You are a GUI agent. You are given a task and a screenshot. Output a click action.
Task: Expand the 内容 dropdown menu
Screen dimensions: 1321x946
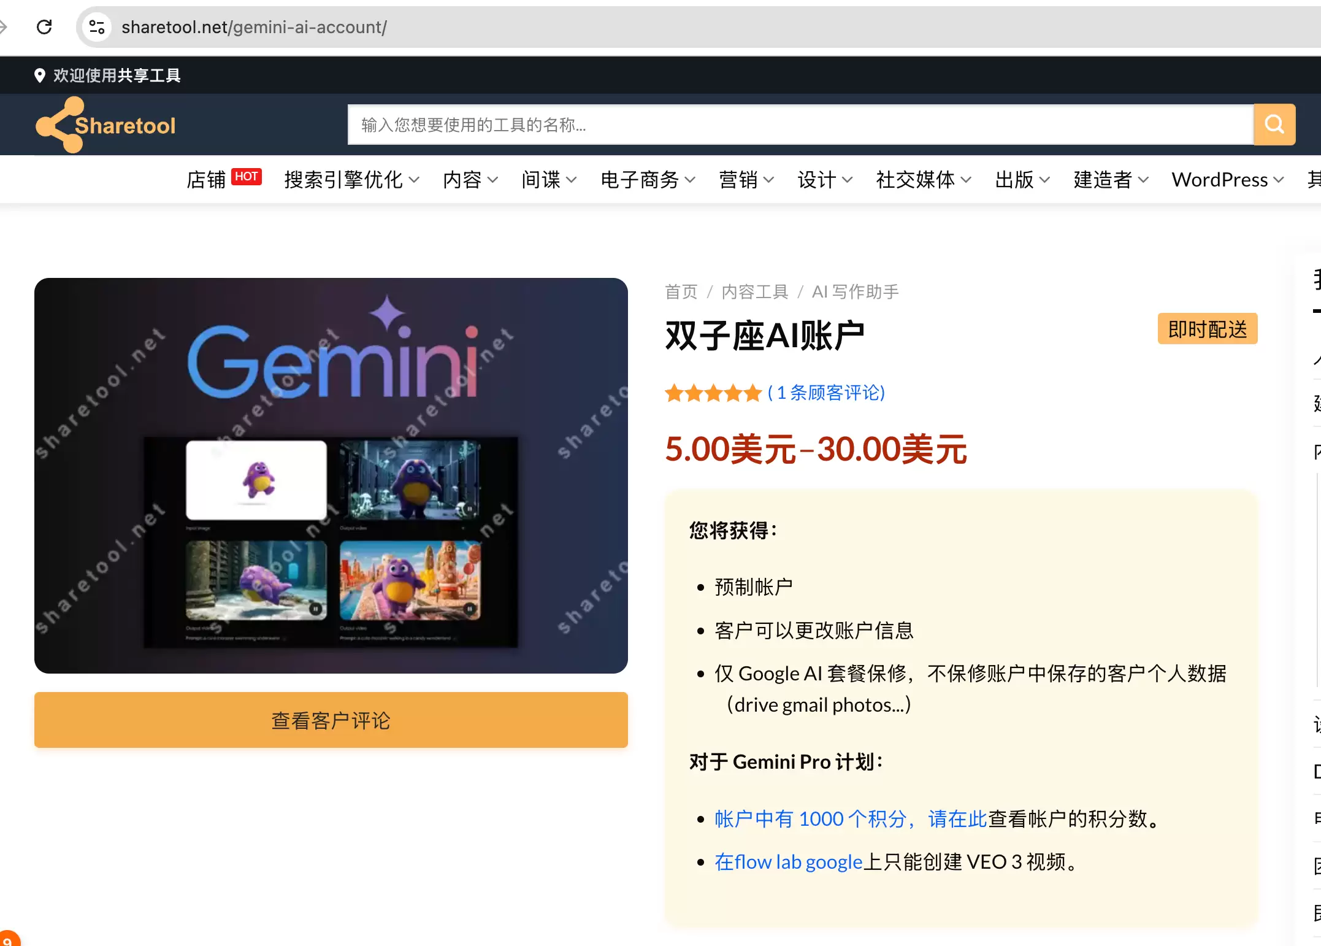pyautogui.click(x=470, y=180)
